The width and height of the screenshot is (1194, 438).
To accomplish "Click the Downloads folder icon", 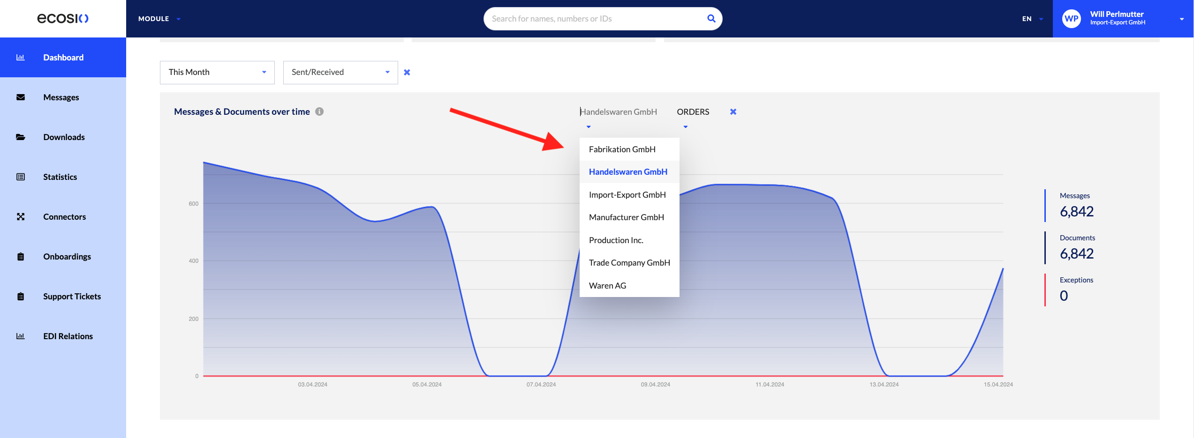I will pos(21,137).
